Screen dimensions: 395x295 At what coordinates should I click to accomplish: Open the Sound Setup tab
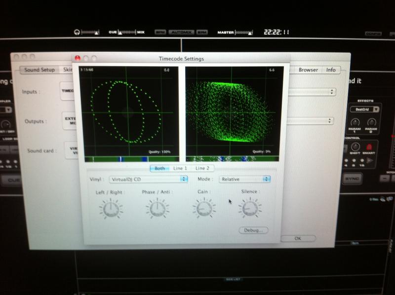(39, 70)
